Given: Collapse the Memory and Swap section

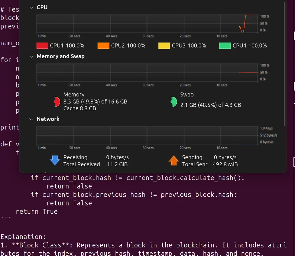Looking at the screenshot, I should point(31,56).
